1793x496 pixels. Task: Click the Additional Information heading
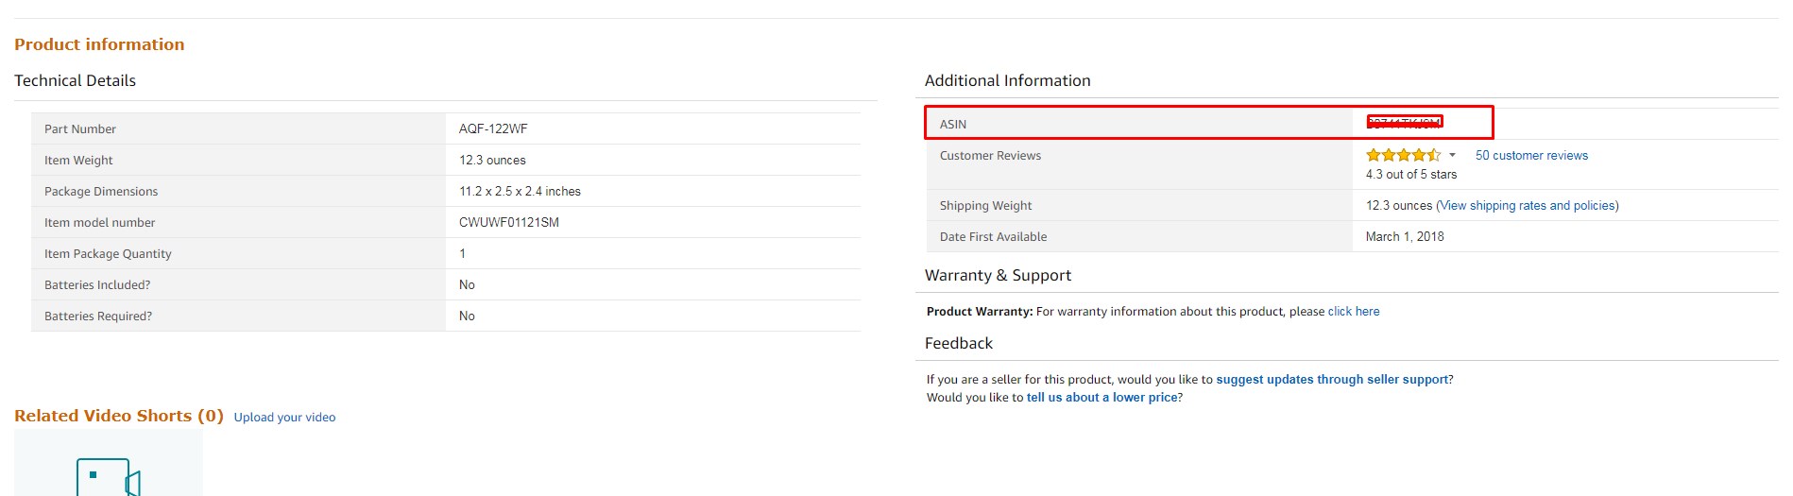point(1007,80)
